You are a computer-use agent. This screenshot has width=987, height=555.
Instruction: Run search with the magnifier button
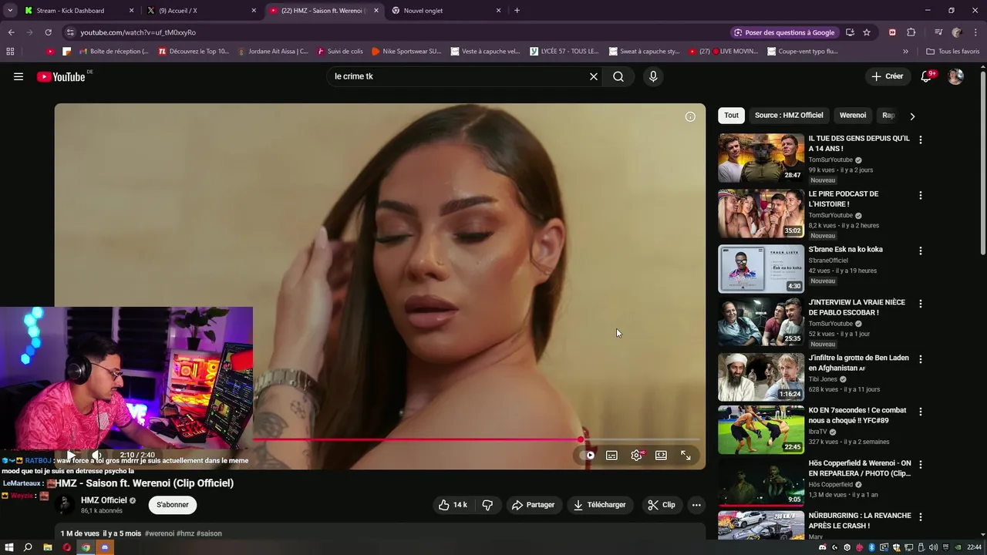point(618,76)
